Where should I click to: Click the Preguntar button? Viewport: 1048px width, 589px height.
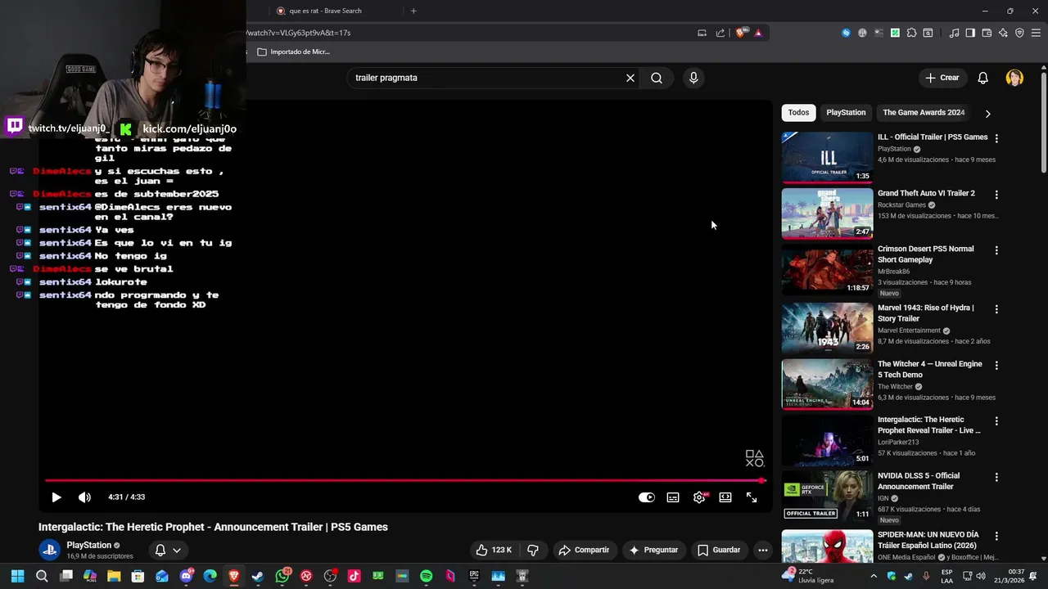click(x=653, y=551)
